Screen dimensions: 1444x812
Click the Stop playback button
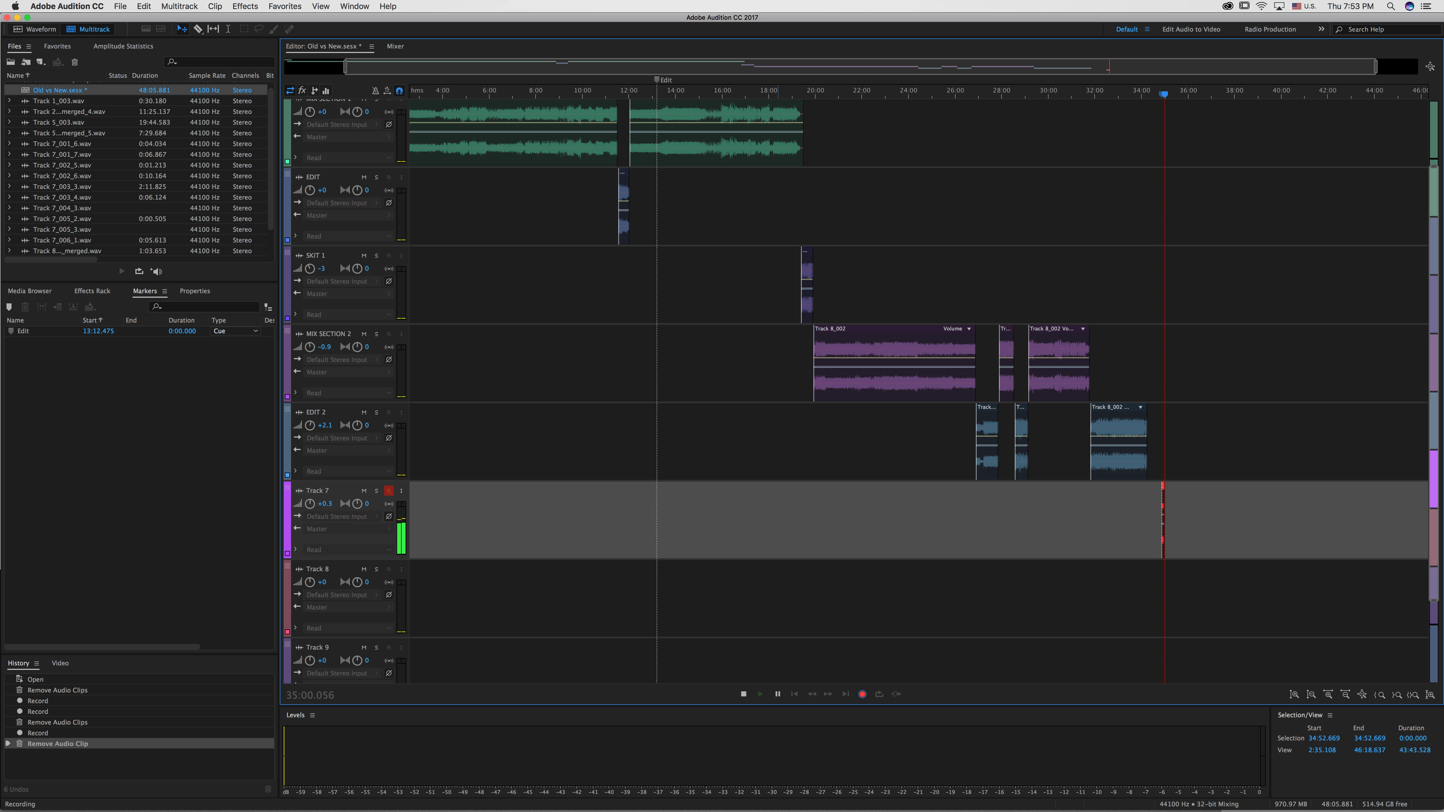[x=743, y=694]
